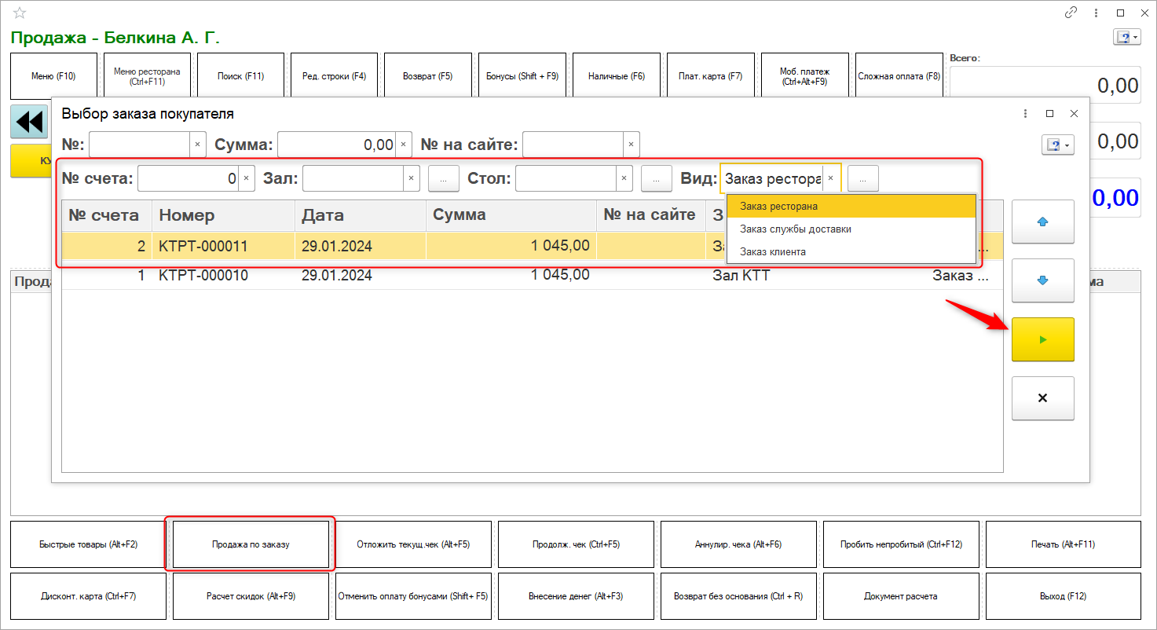This screenshot has height=630, width=1157.
Task: Clear the Вид field value
Action: (x=830, y=178)
